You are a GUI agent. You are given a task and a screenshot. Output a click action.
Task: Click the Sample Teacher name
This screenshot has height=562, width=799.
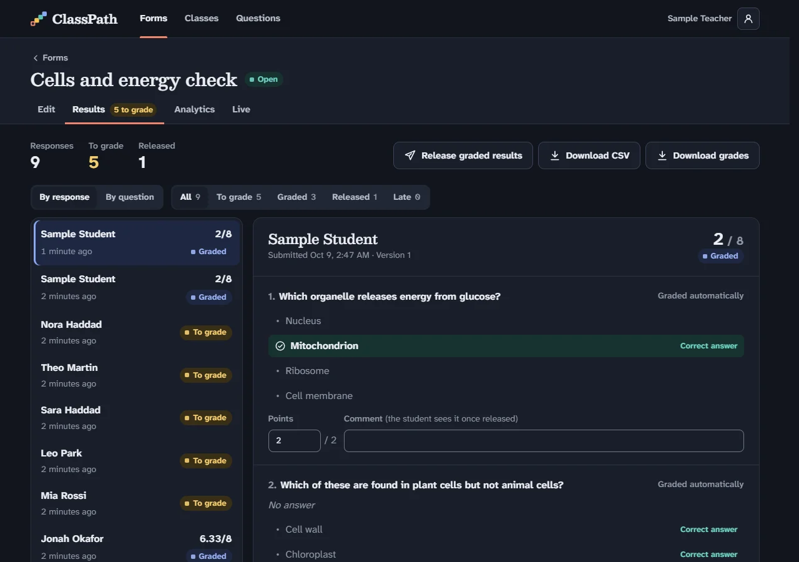(x=699, y=19)
